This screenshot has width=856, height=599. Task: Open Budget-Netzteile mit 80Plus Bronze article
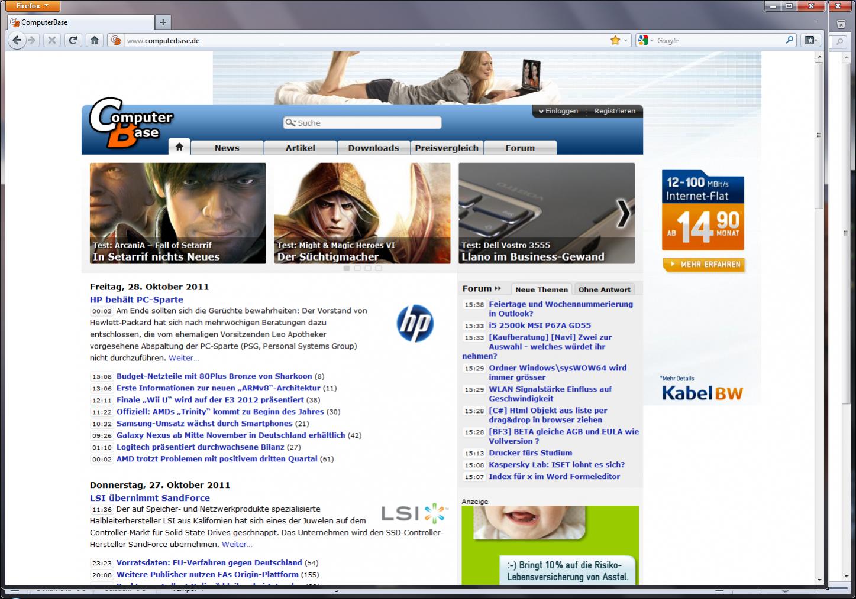[214, 376]
